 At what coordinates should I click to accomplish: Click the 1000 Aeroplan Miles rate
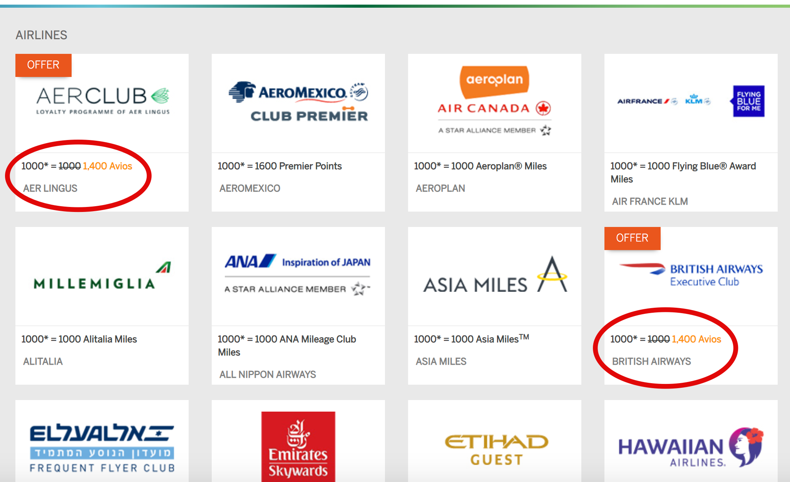480,166
